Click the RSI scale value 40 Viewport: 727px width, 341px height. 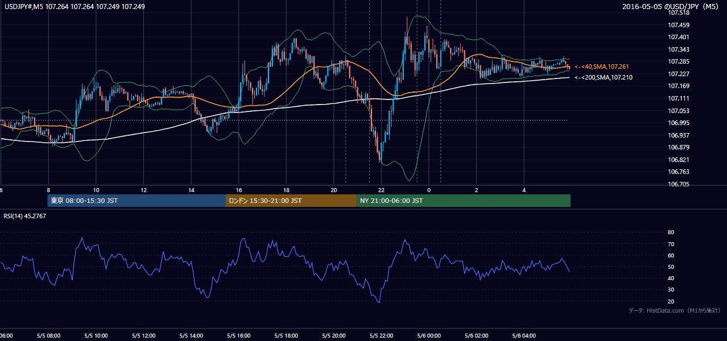671,278
